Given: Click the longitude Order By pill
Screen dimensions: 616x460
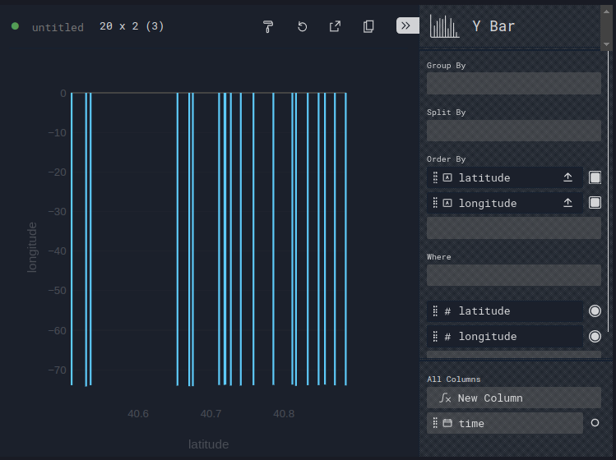Looking at the screenshot, I should tap(505, 203).
